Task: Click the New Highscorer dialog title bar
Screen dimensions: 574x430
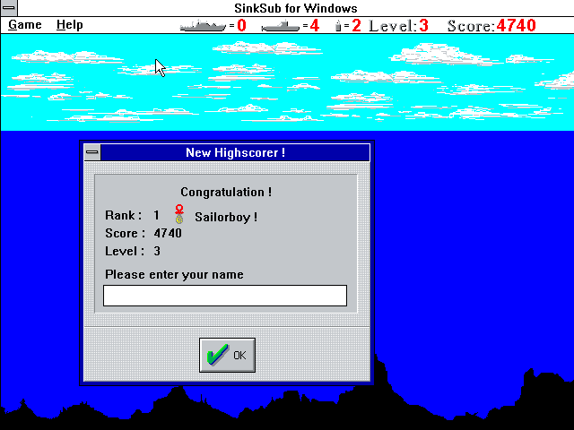Action: click(x=235, y=152)
